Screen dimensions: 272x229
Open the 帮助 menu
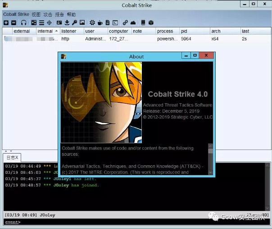click(x=71, y=14)
